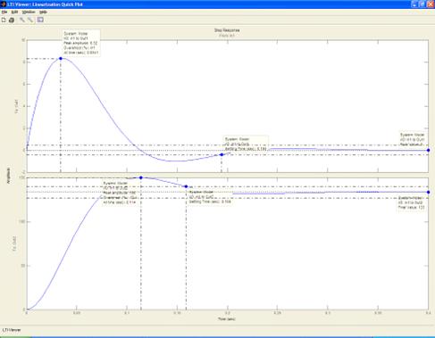
Task: Click the peak response dot on upper plot
Action: (61, 59)
